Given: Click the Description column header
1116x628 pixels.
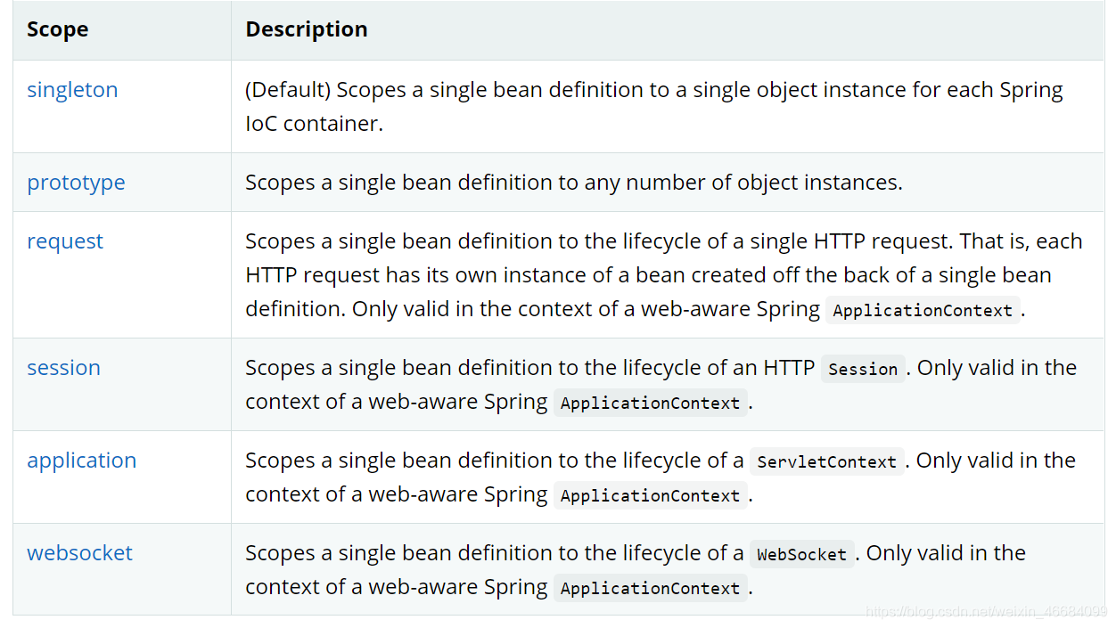Looking at the screenshot, I should coord(306,29).
